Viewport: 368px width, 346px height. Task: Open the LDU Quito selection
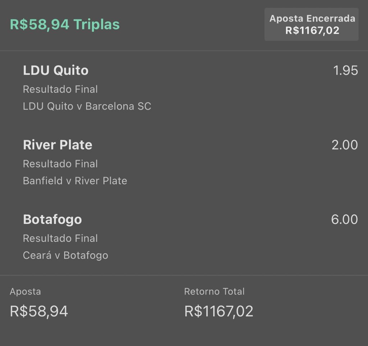click(x=56, y=70)
